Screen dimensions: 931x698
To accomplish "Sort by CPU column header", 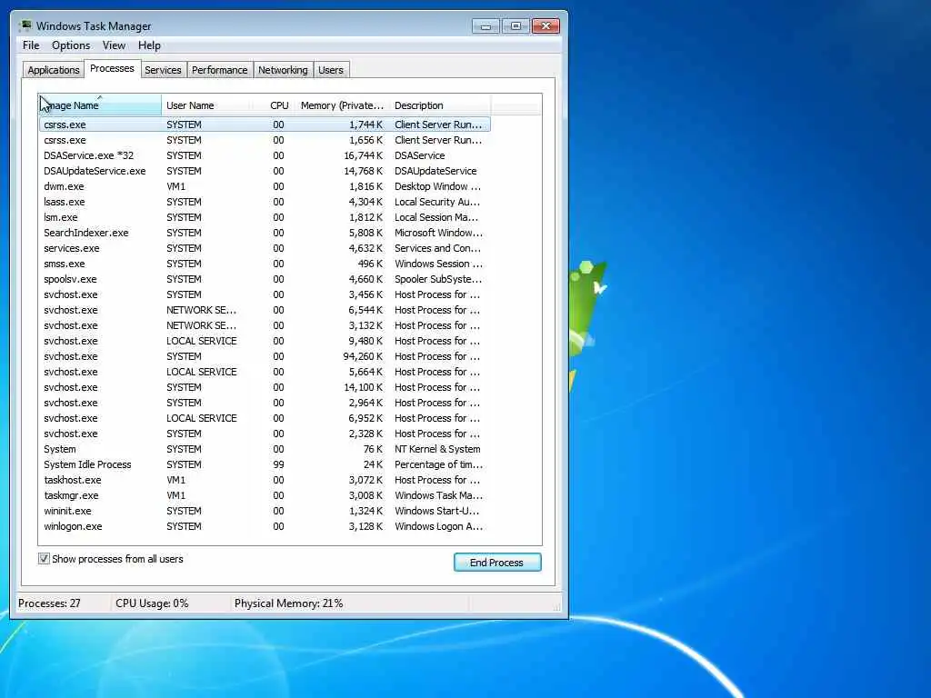I will point(275,105).
